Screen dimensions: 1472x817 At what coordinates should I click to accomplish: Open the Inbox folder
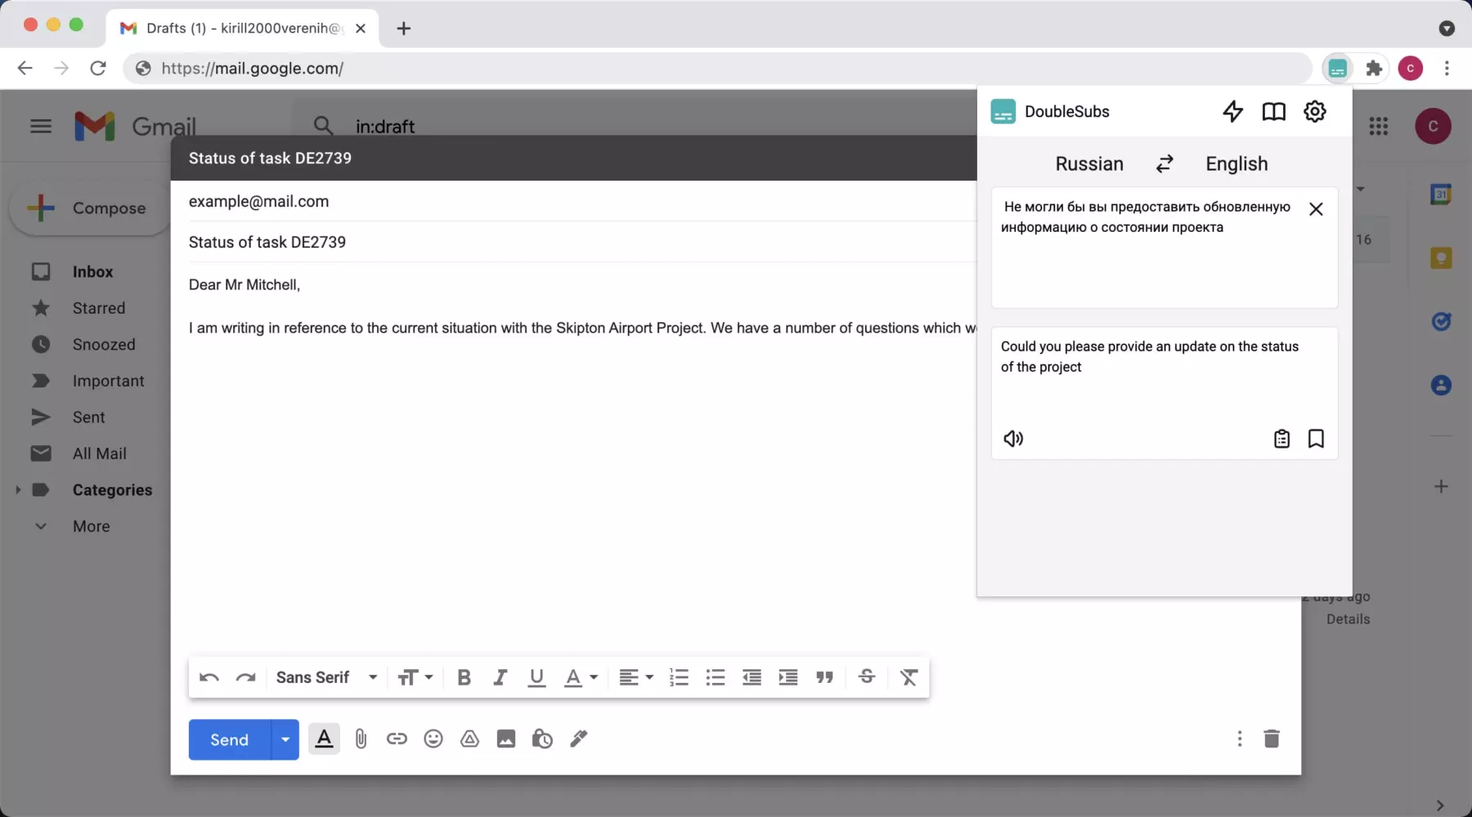tap(93, 272)
